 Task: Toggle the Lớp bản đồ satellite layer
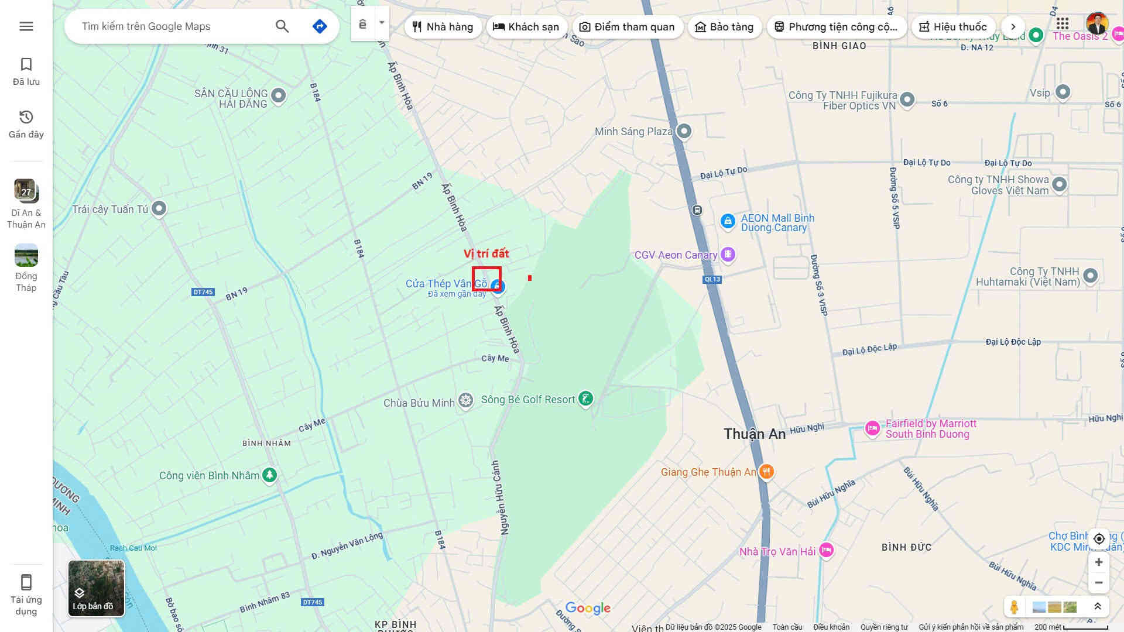(x=96, y=588)
